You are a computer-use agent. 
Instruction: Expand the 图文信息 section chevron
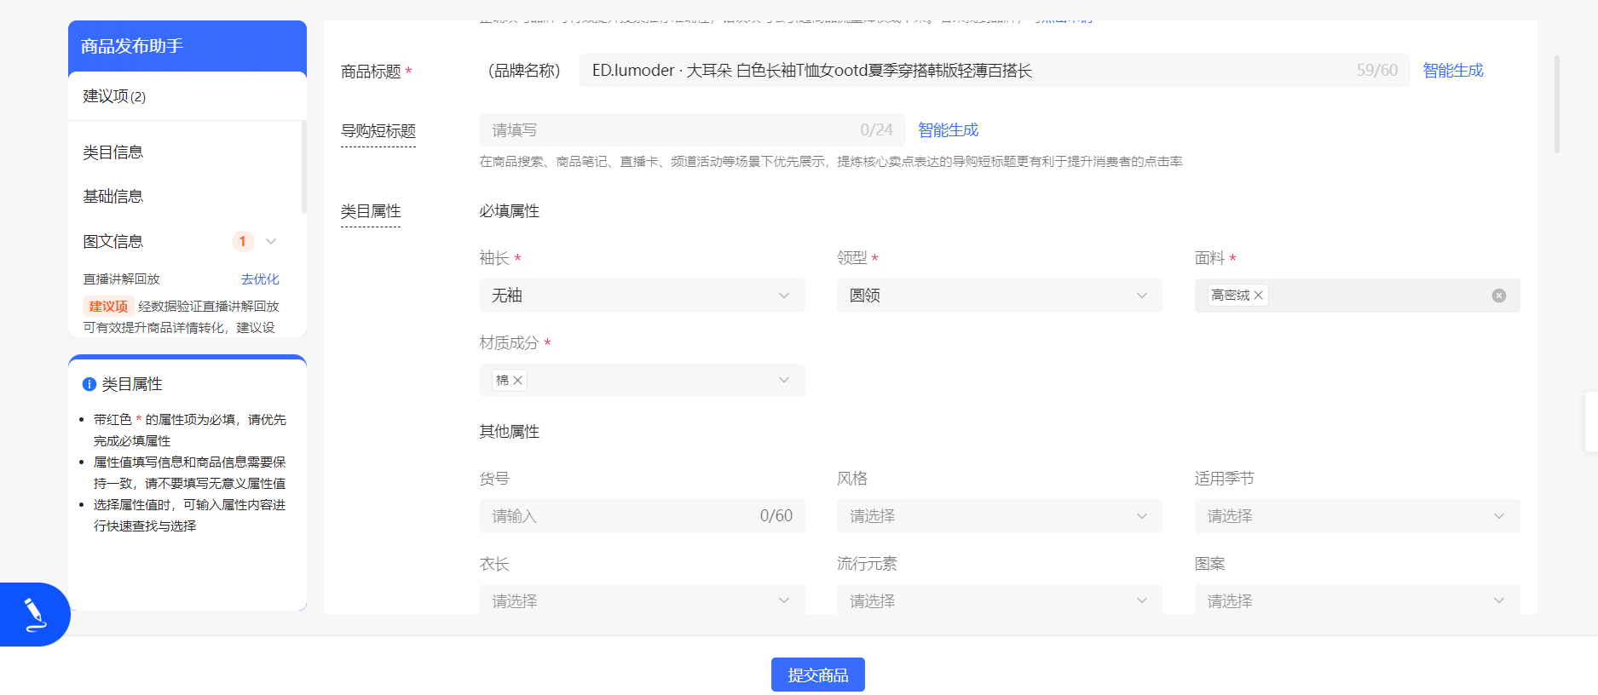pyautogui.click(x=271, y=242)
